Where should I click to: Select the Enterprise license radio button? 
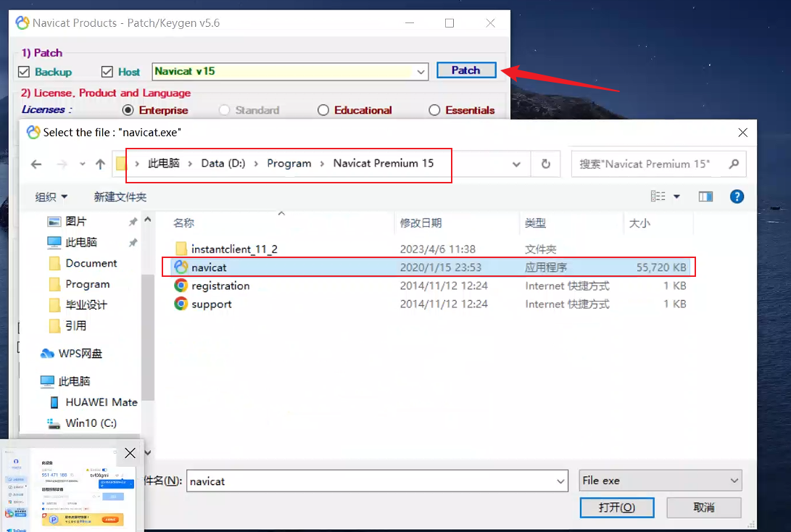tap(128, 110)
